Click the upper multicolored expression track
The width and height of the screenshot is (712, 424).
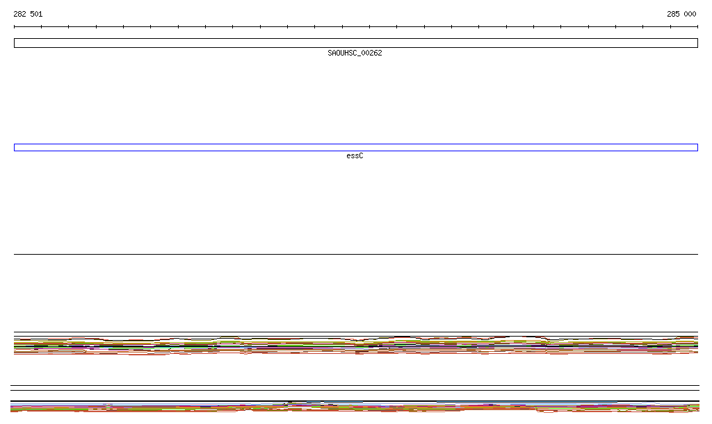click(355, 344)
